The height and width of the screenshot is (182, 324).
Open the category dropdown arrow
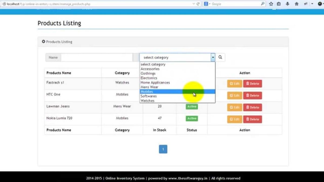[213, 57]
